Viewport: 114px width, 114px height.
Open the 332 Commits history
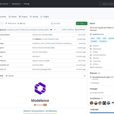(80, 30)
